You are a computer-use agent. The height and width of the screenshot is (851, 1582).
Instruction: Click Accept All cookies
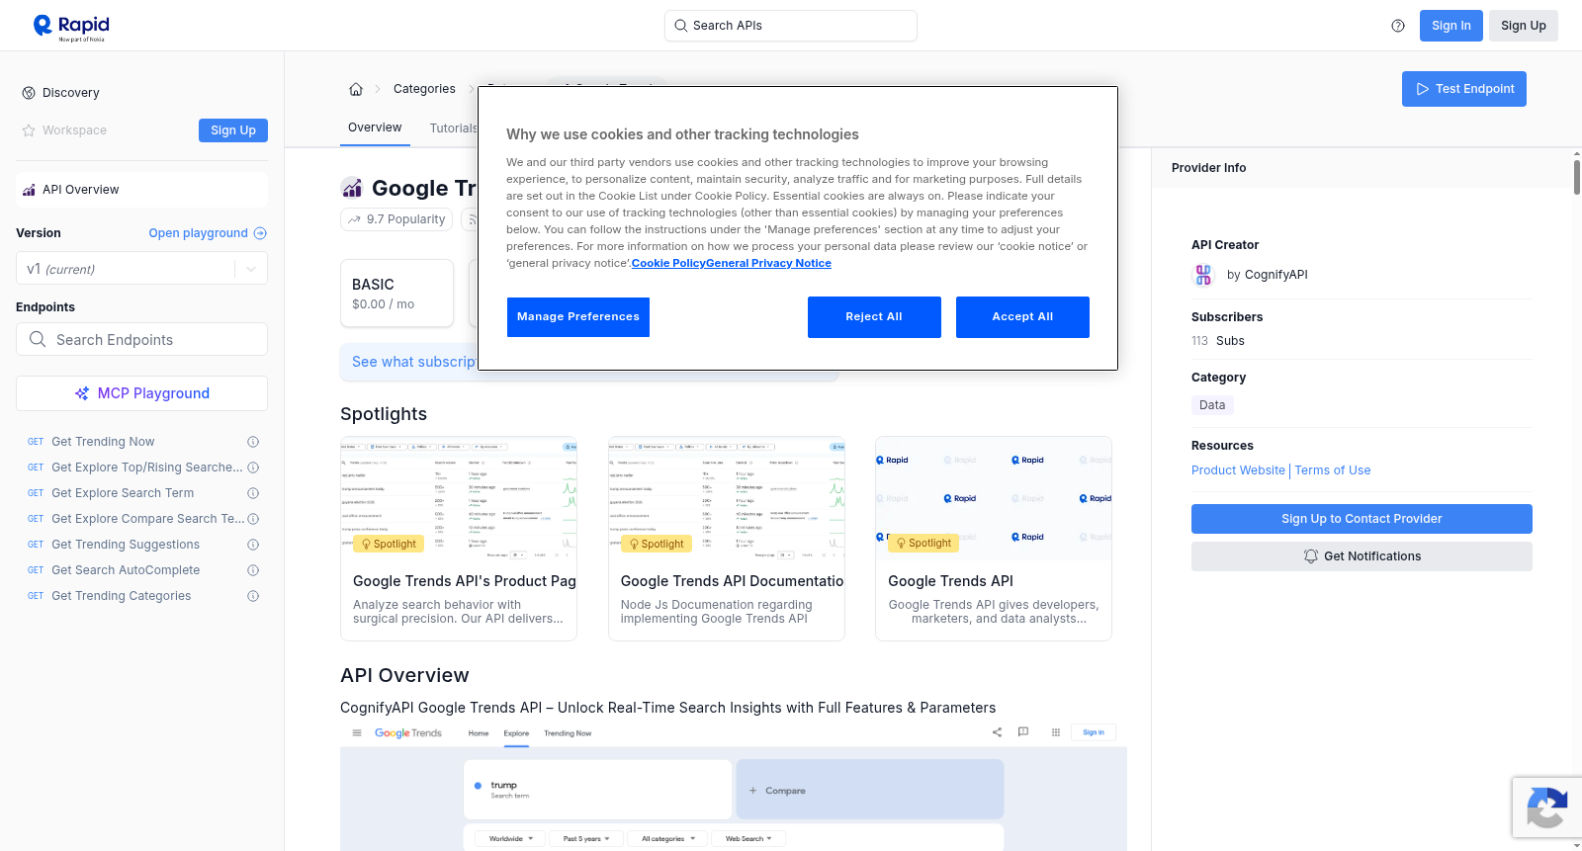tap(1022, 317)
